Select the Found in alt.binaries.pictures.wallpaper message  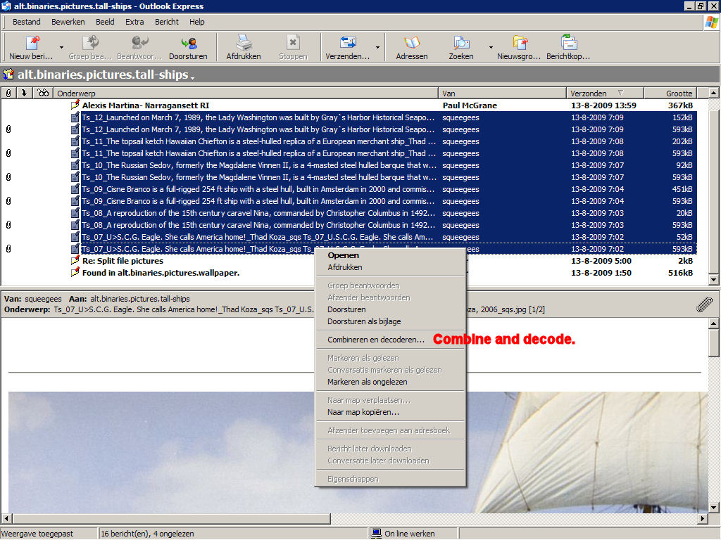coord(161,273)
